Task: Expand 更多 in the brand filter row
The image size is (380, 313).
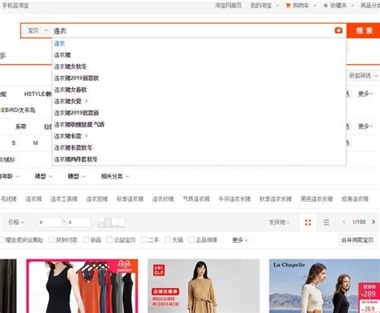Action: coord(366,94)
